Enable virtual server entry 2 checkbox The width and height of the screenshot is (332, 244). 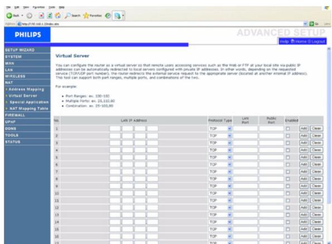pyautogui.click(x=288, y=136)
